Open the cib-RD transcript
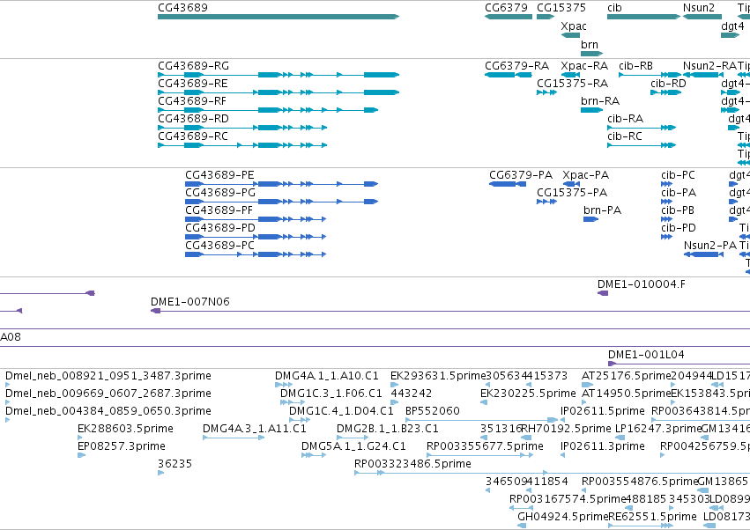Image resolution: width=750 pixels, height=530 pixels. tap(665, 92)
